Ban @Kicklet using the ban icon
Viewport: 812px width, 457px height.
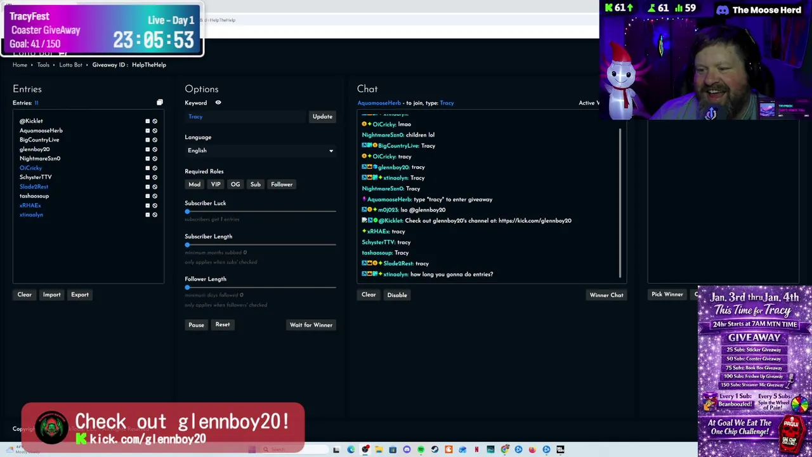[155, 121]
